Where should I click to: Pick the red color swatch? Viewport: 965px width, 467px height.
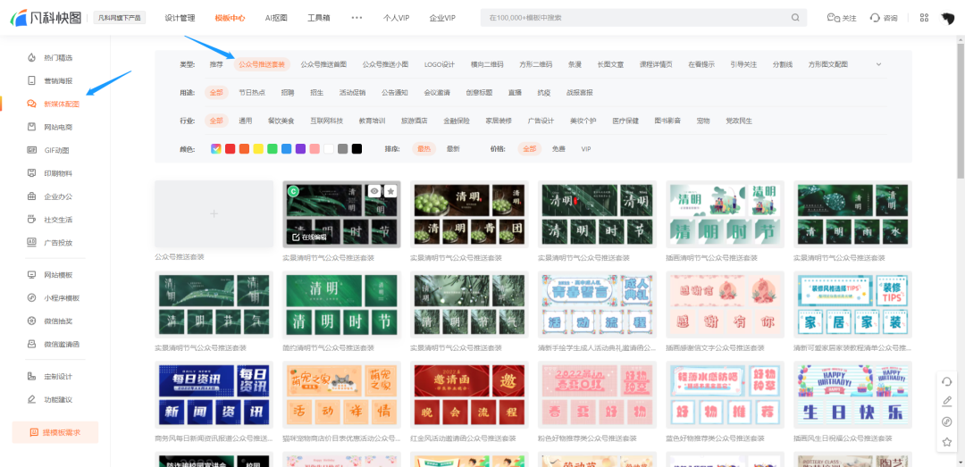pos(231,149)
